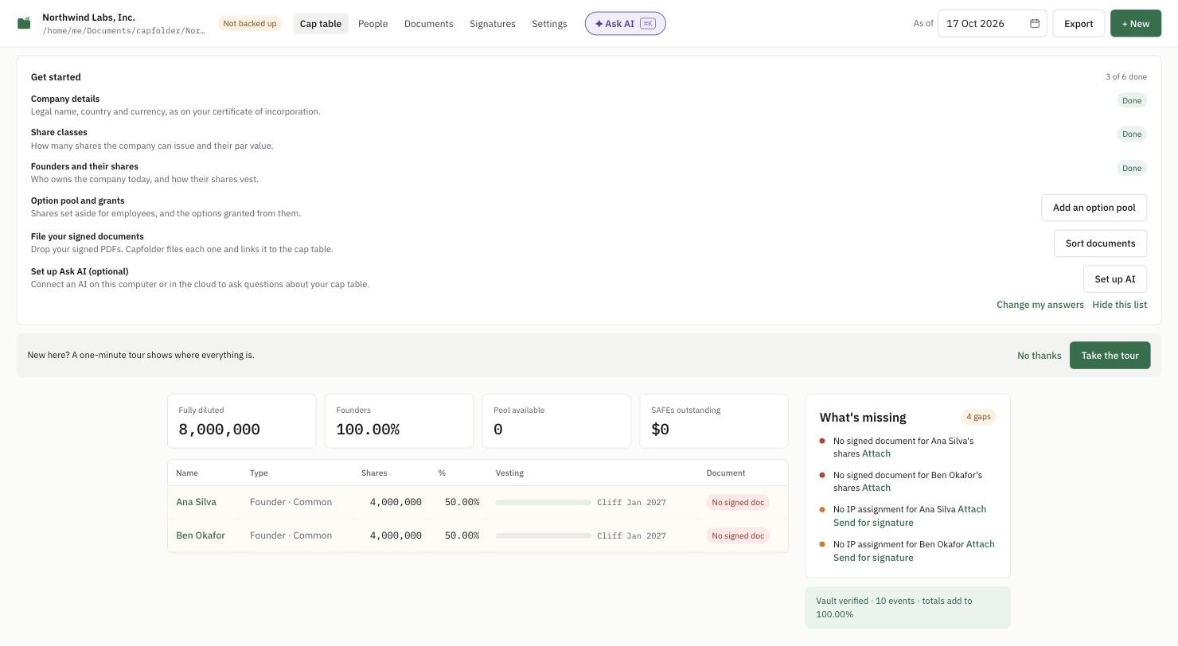Click the Founders value 100.00%
The width and height of the screenshot is (1178, 646).
(x=368, y=430)
